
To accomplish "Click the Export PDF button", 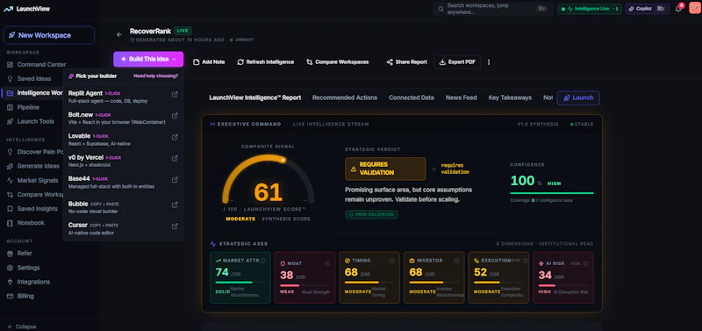I will 457,62.
